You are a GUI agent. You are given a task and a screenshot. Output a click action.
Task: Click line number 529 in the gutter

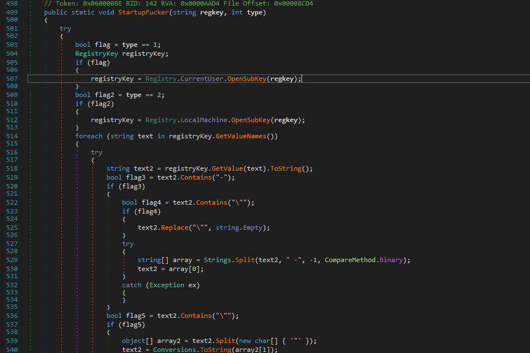click(11, 260)
